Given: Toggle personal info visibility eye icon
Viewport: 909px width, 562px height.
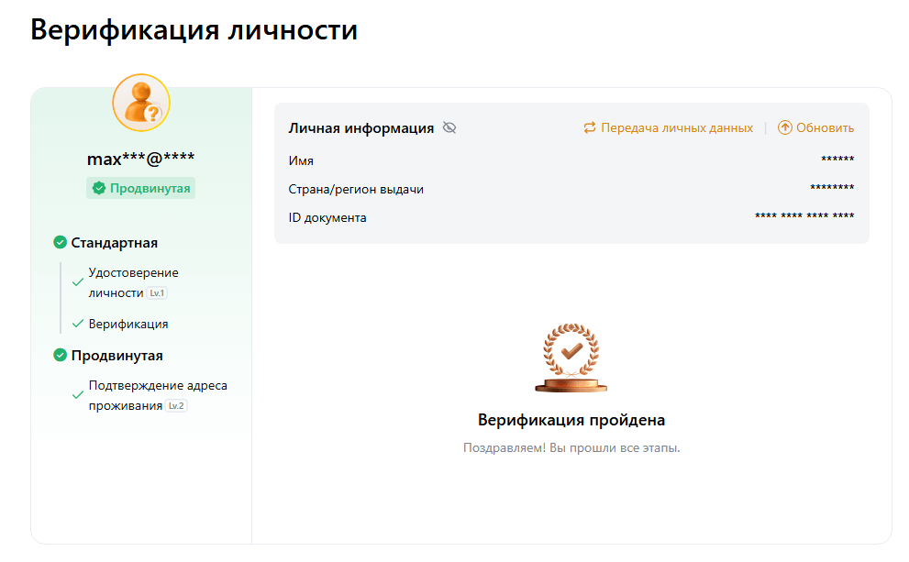Looking at the screenshot, I should (x=449, y=128).
